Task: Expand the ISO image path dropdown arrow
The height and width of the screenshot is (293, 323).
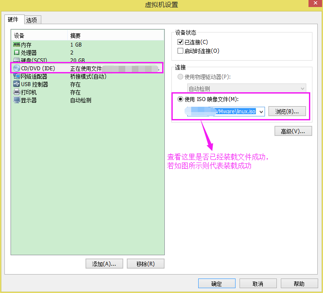Action: click(x=261, y=112)
